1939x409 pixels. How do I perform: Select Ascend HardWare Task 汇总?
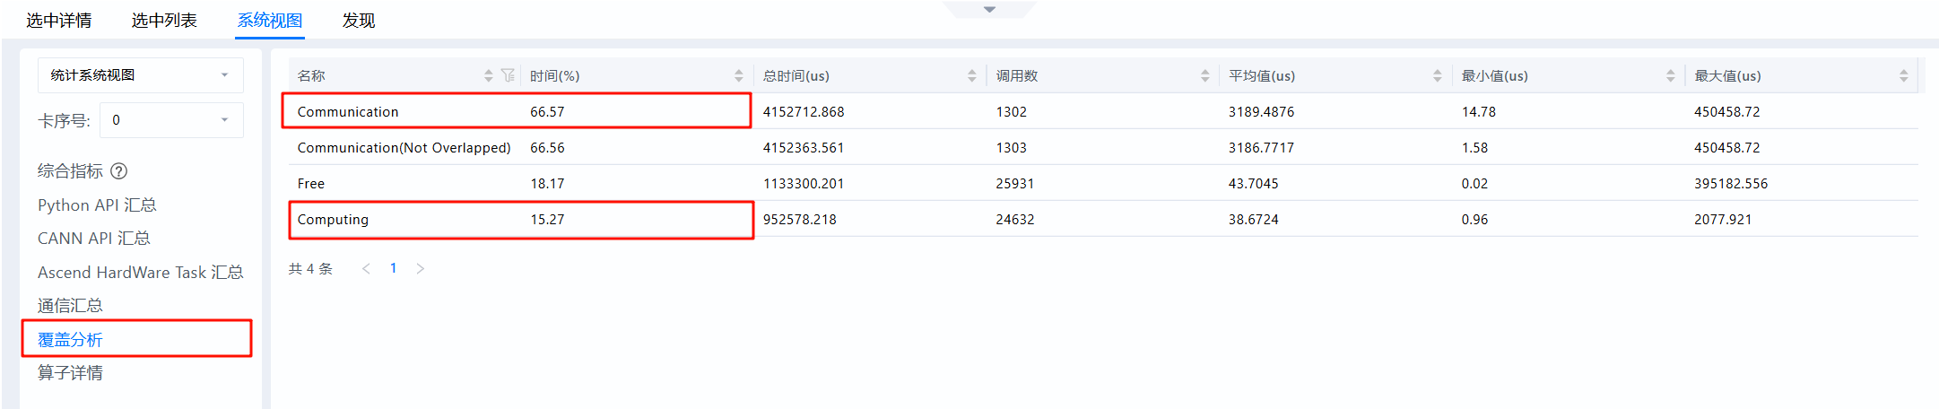pos(141,273)
